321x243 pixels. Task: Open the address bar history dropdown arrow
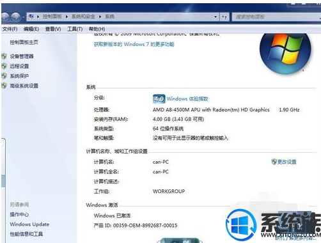(x=215, y=17)
